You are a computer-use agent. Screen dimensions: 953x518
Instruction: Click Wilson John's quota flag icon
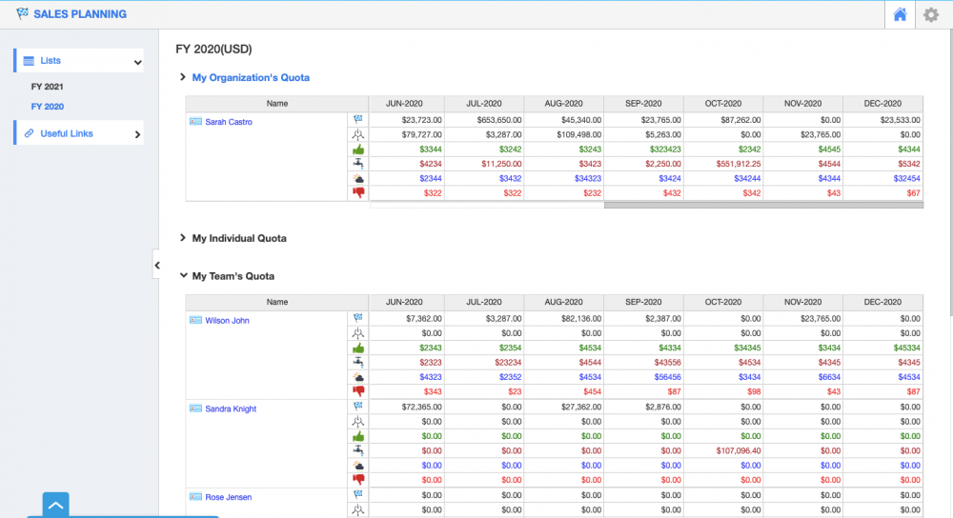click(x=358, y=319)
